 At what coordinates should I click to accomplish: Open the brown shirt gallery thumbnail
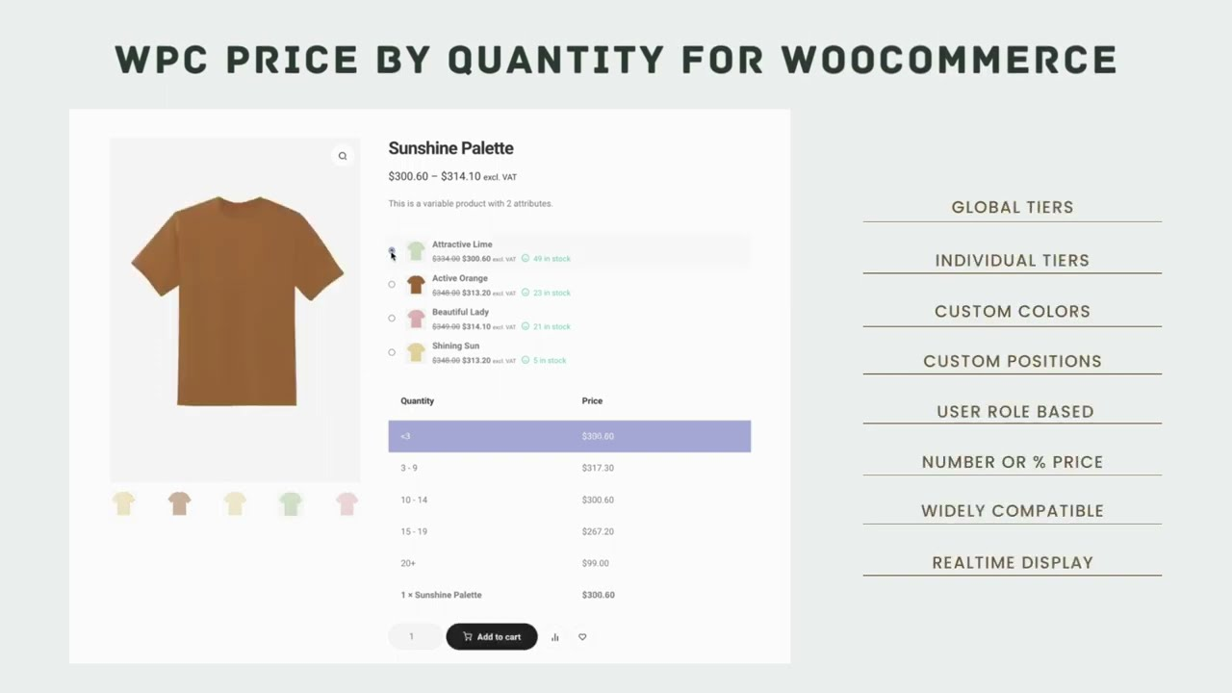tap(179, 503)
